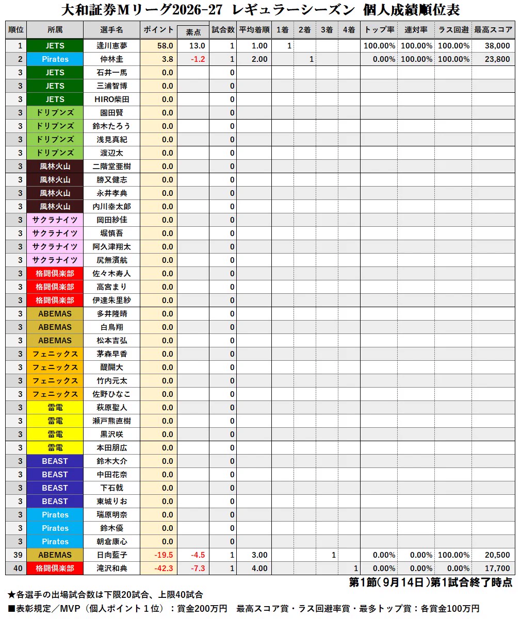521x619 pixels.
Task: Select player name 石井一馬
Action: tap(111, 73)
